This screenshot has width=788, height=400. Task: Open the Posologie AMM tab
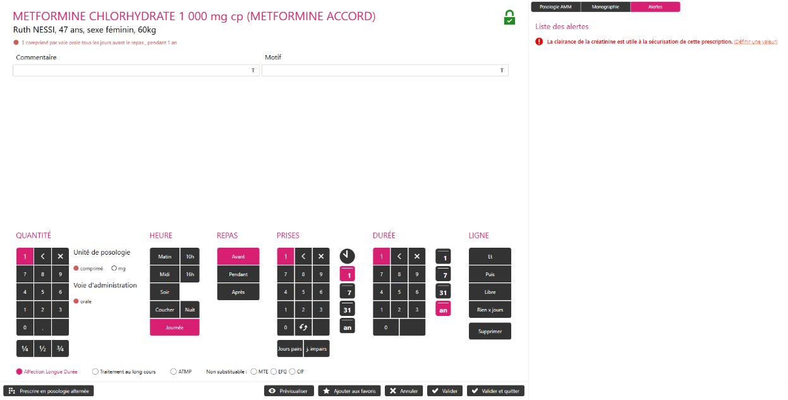point(555,7)
